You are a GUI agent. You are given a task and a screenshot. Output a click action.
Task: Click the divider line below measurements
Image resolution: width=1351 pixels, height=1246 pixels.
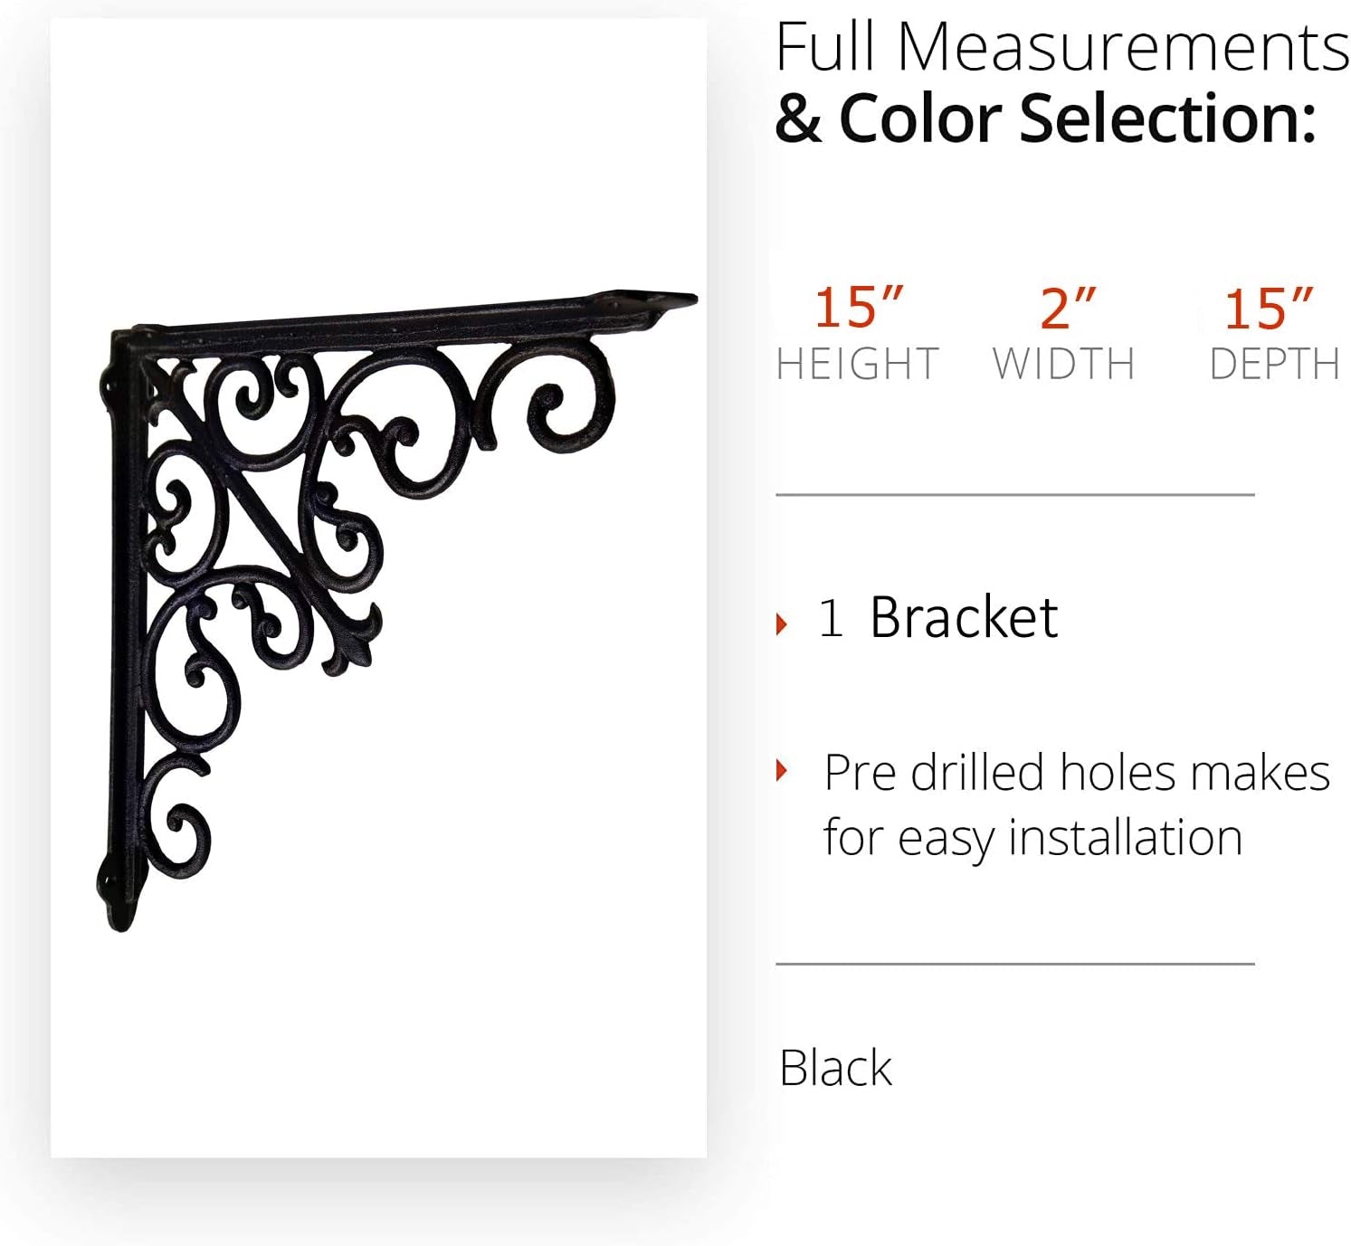[x=1014, y=495]
